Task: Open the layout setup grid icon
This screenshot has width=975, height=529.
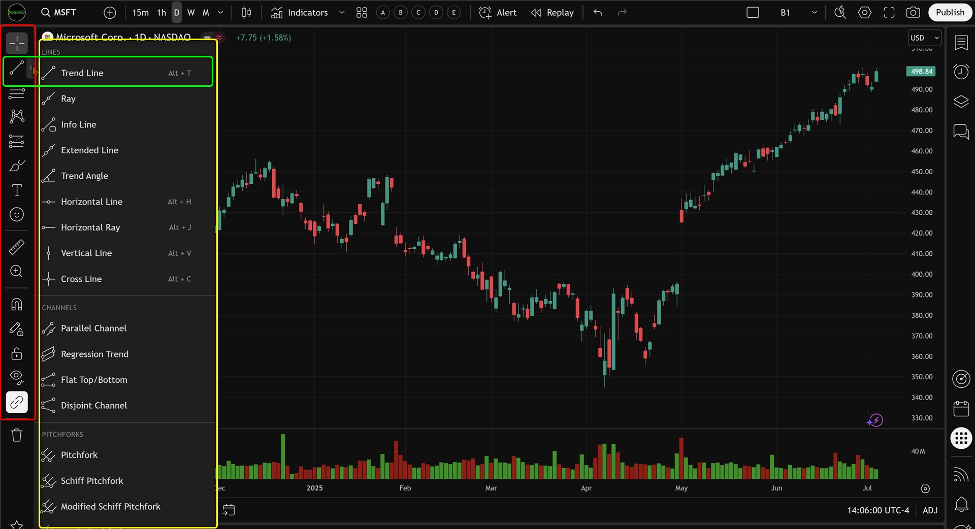Action: [x=362, y=13]
